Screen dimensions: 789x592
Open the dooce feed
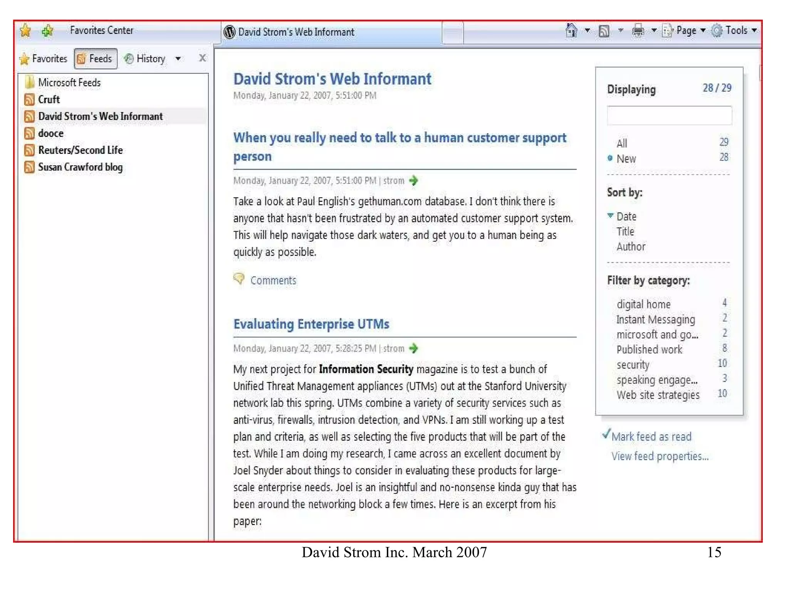click(x=50, y=133)
